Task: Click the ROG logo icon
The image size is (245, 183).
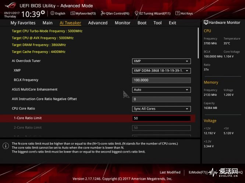Action: pyautogui.click(x=10, y=6)
